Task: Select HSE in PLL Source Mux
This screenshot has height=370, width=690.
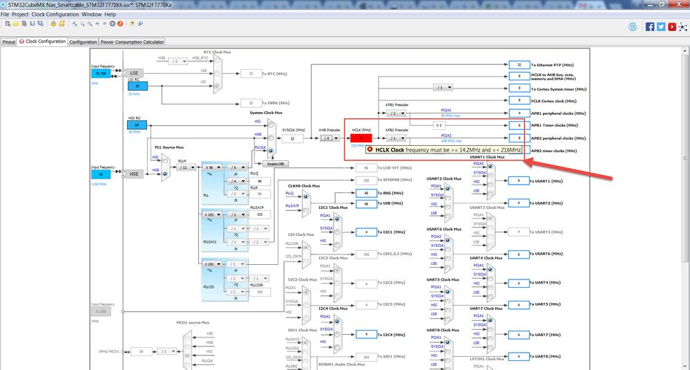Action: [x=165, y=174]
